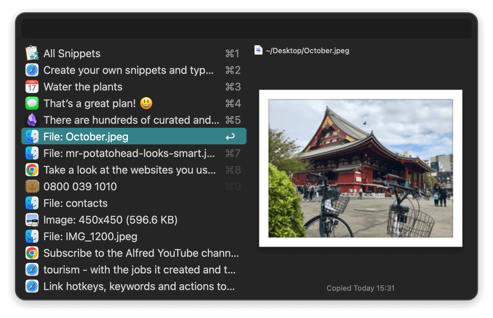
Task: Click the Calendar icon for Water the plants
Action: [32, 86]
